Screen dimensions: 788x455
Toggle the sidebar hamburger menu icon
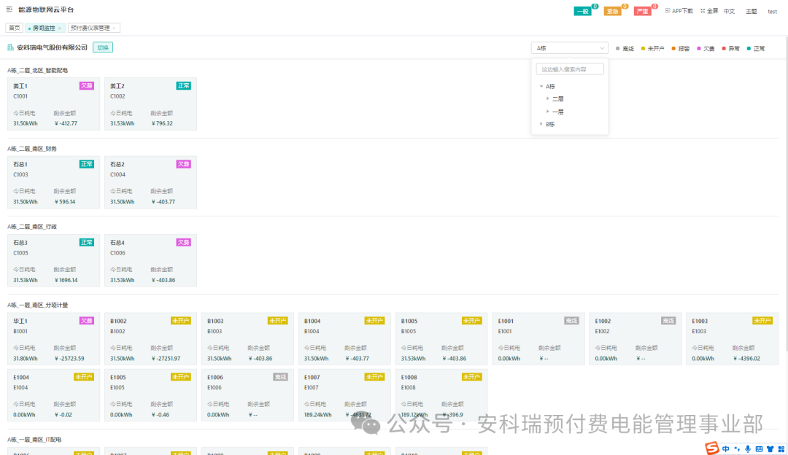(9, 9)
